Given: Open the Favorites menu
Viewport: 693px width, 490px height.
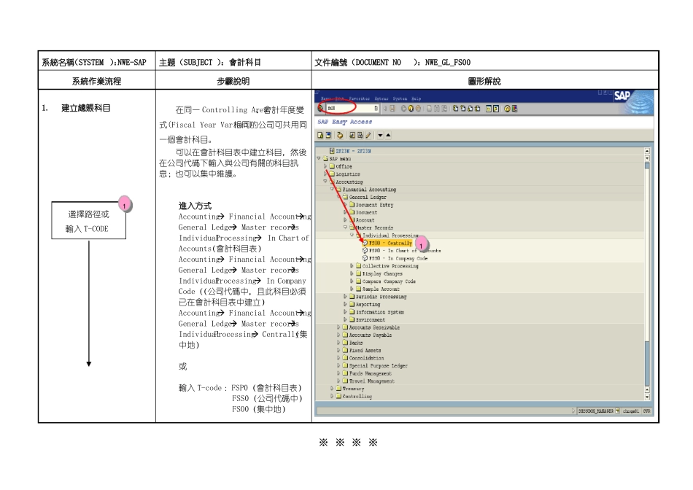Looking at the screenshot, I should click(360, 98).
